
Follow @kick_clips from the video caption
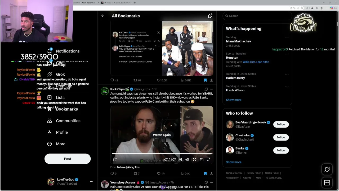[128, 167]
